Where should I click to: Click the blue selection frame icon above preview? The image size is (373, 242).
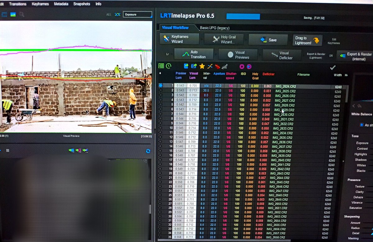point(5,14)
